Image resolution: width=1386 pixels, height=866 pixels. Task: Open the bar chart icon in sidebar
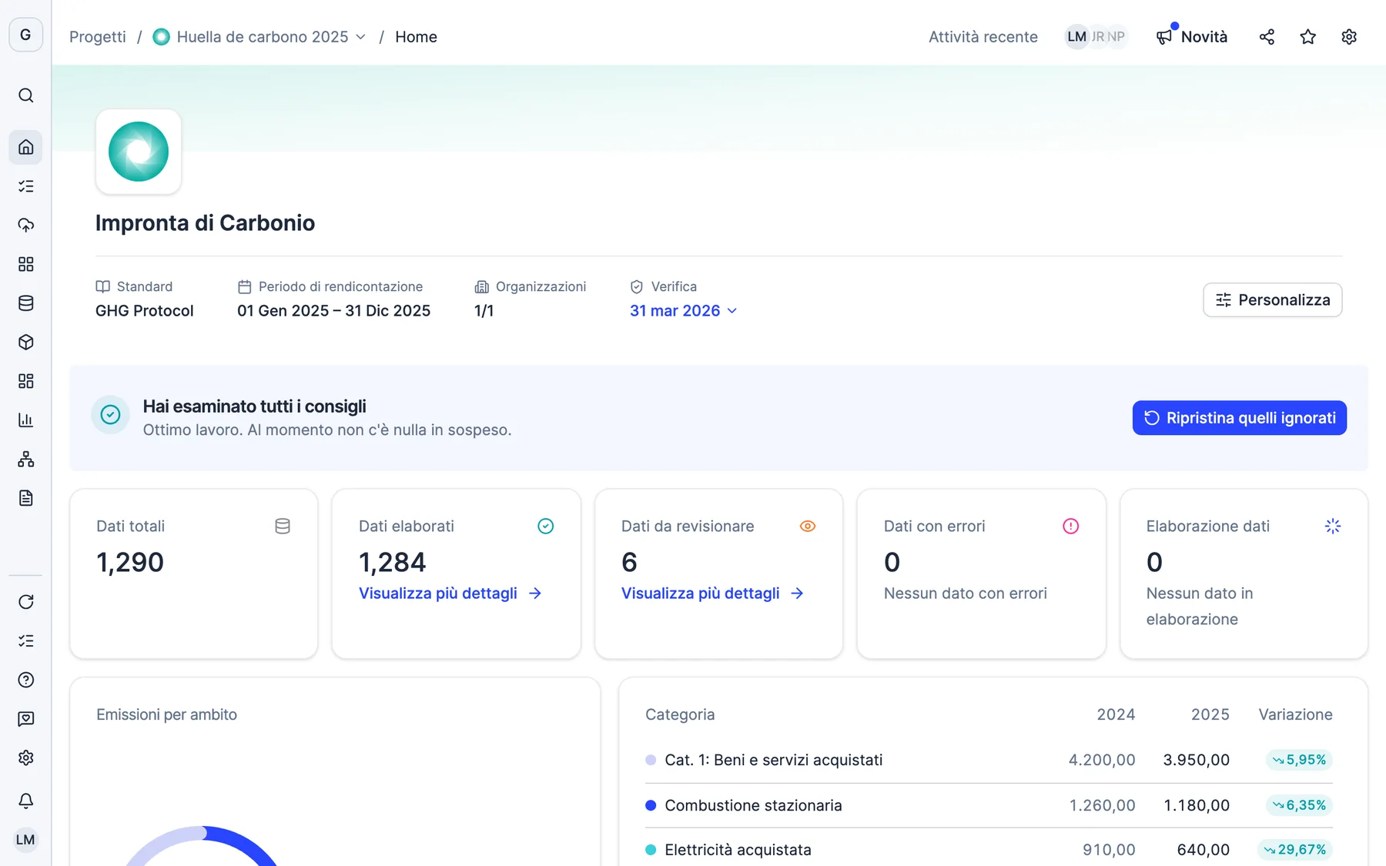(25, 420)
